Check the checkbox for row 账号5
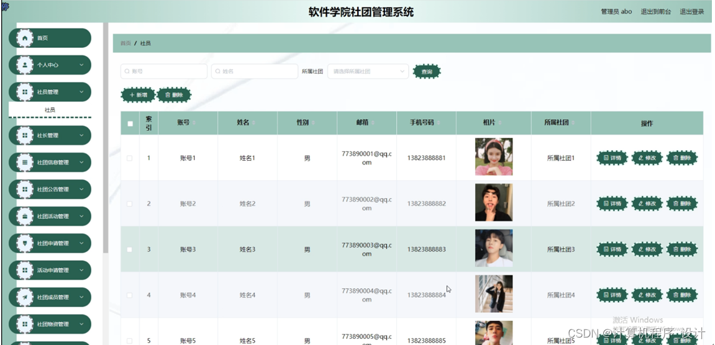This screenshot has height=345, width=715. [x=129, y=341]
